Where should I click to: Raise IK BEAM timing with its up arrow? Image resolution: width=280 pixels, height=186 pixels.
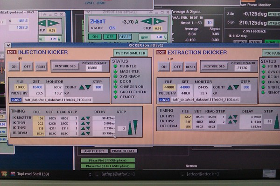click(x=83, y=133)
